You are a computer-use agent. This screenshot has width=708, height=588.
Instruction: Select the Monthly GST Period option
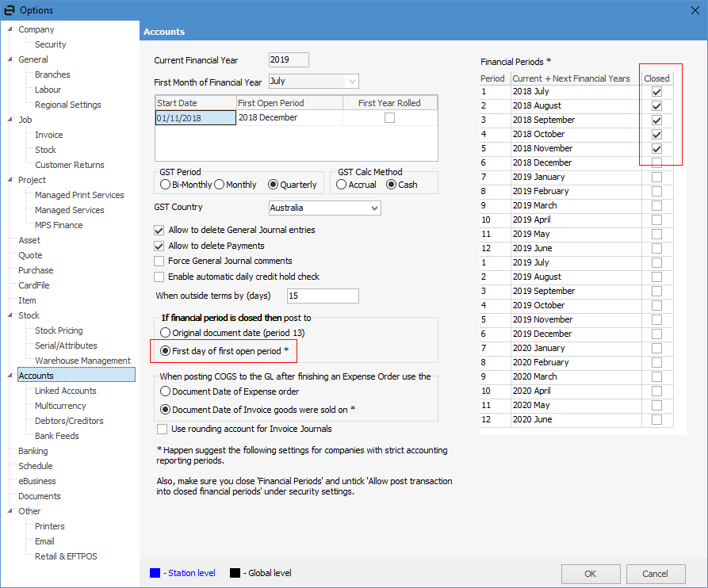tap(220, 185)
